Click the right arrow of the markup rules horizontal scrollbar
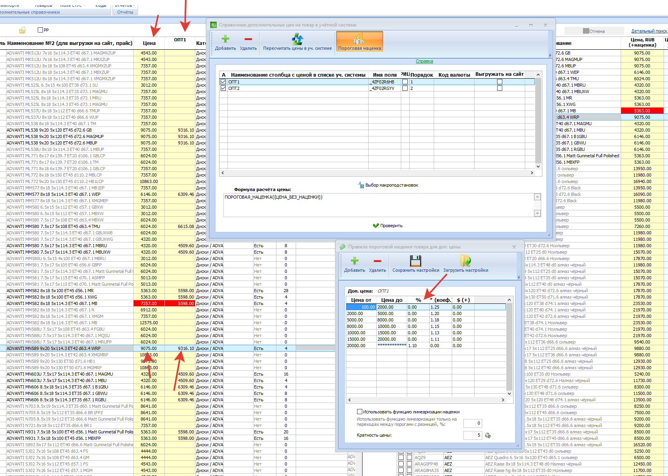Image resolution: width=668 pixels, height=476 pixels. tap(503, 400)
